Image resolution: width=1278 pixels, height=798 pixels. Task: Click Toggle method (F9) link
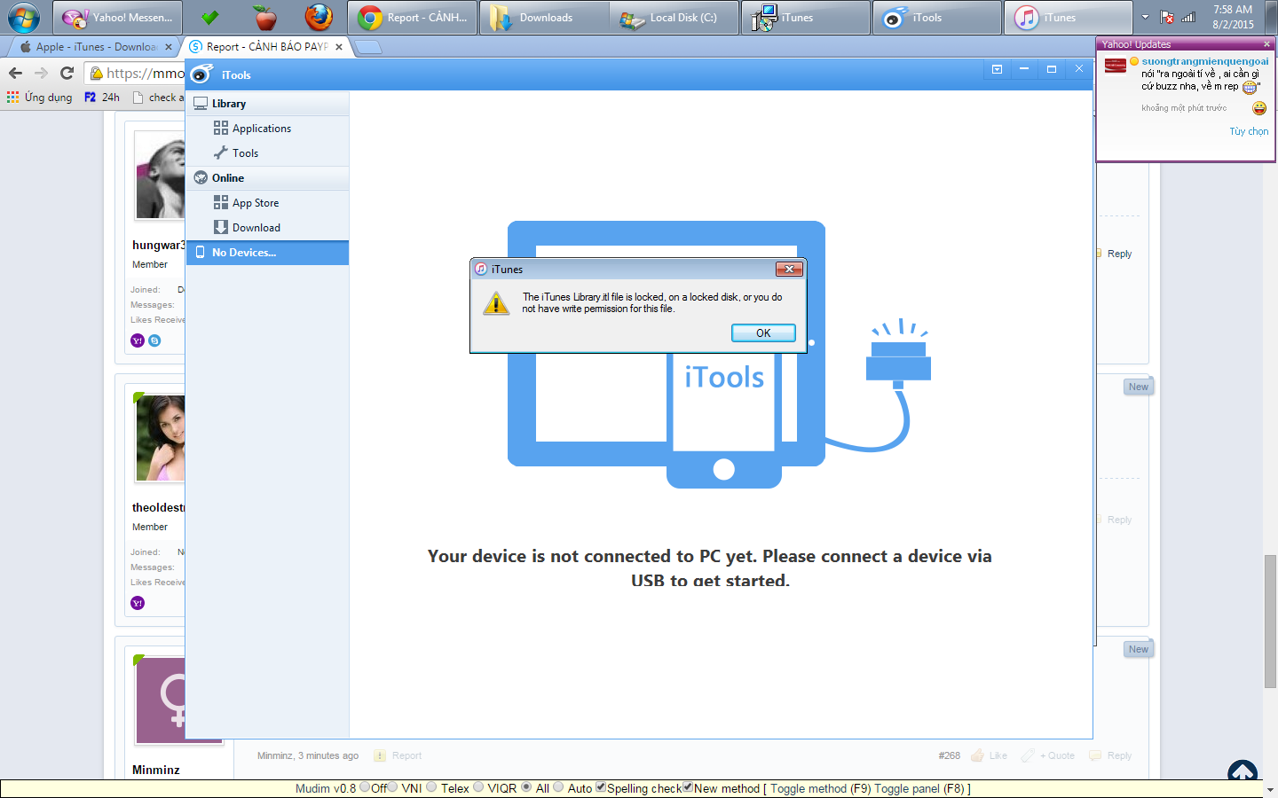click(809, 788)
